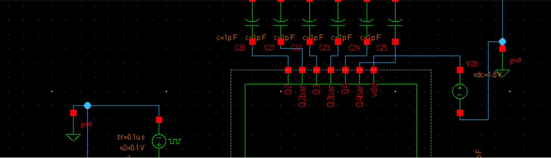
Task: Click the C21 instance label
Action: click(269, 48)
